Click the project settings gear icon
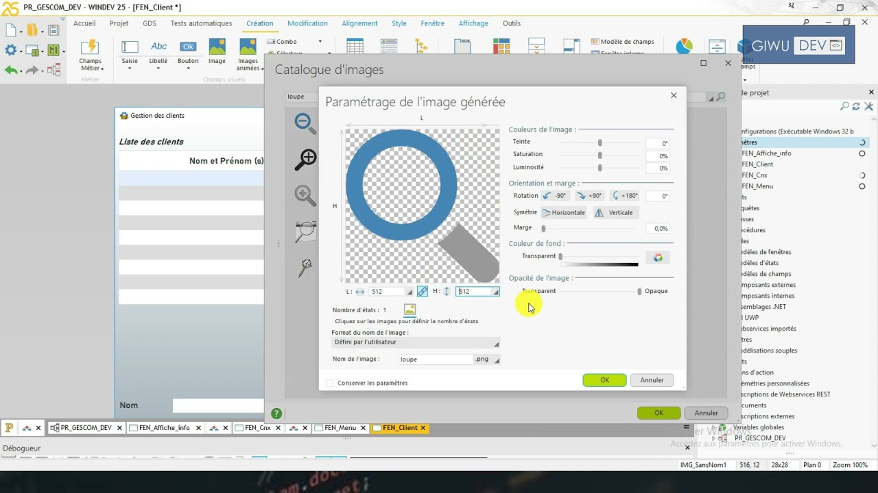 [10, 50]
